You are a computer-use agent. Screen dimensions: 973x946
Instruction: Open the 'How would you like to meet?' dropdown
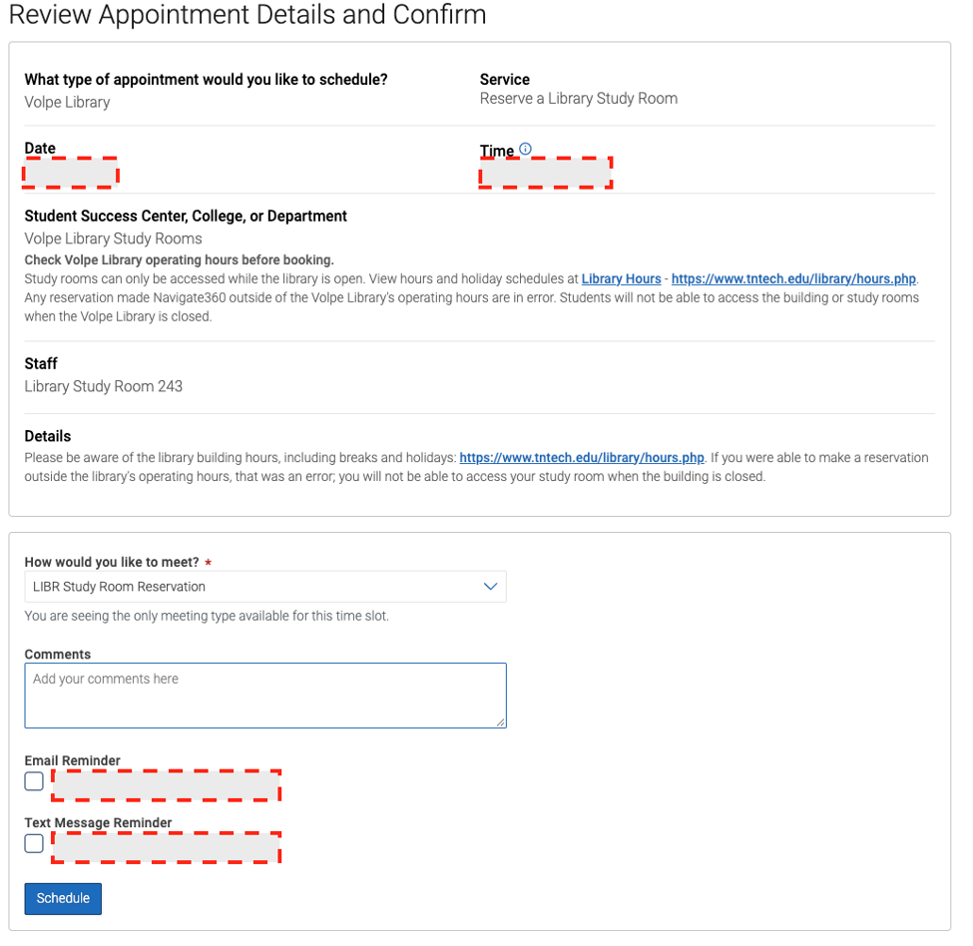265,586
